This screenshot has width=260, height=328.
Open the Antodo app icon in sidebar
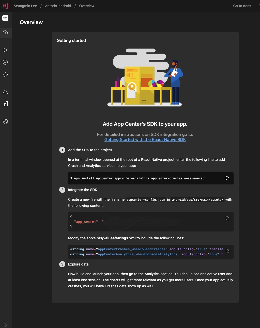click(5, 18)
